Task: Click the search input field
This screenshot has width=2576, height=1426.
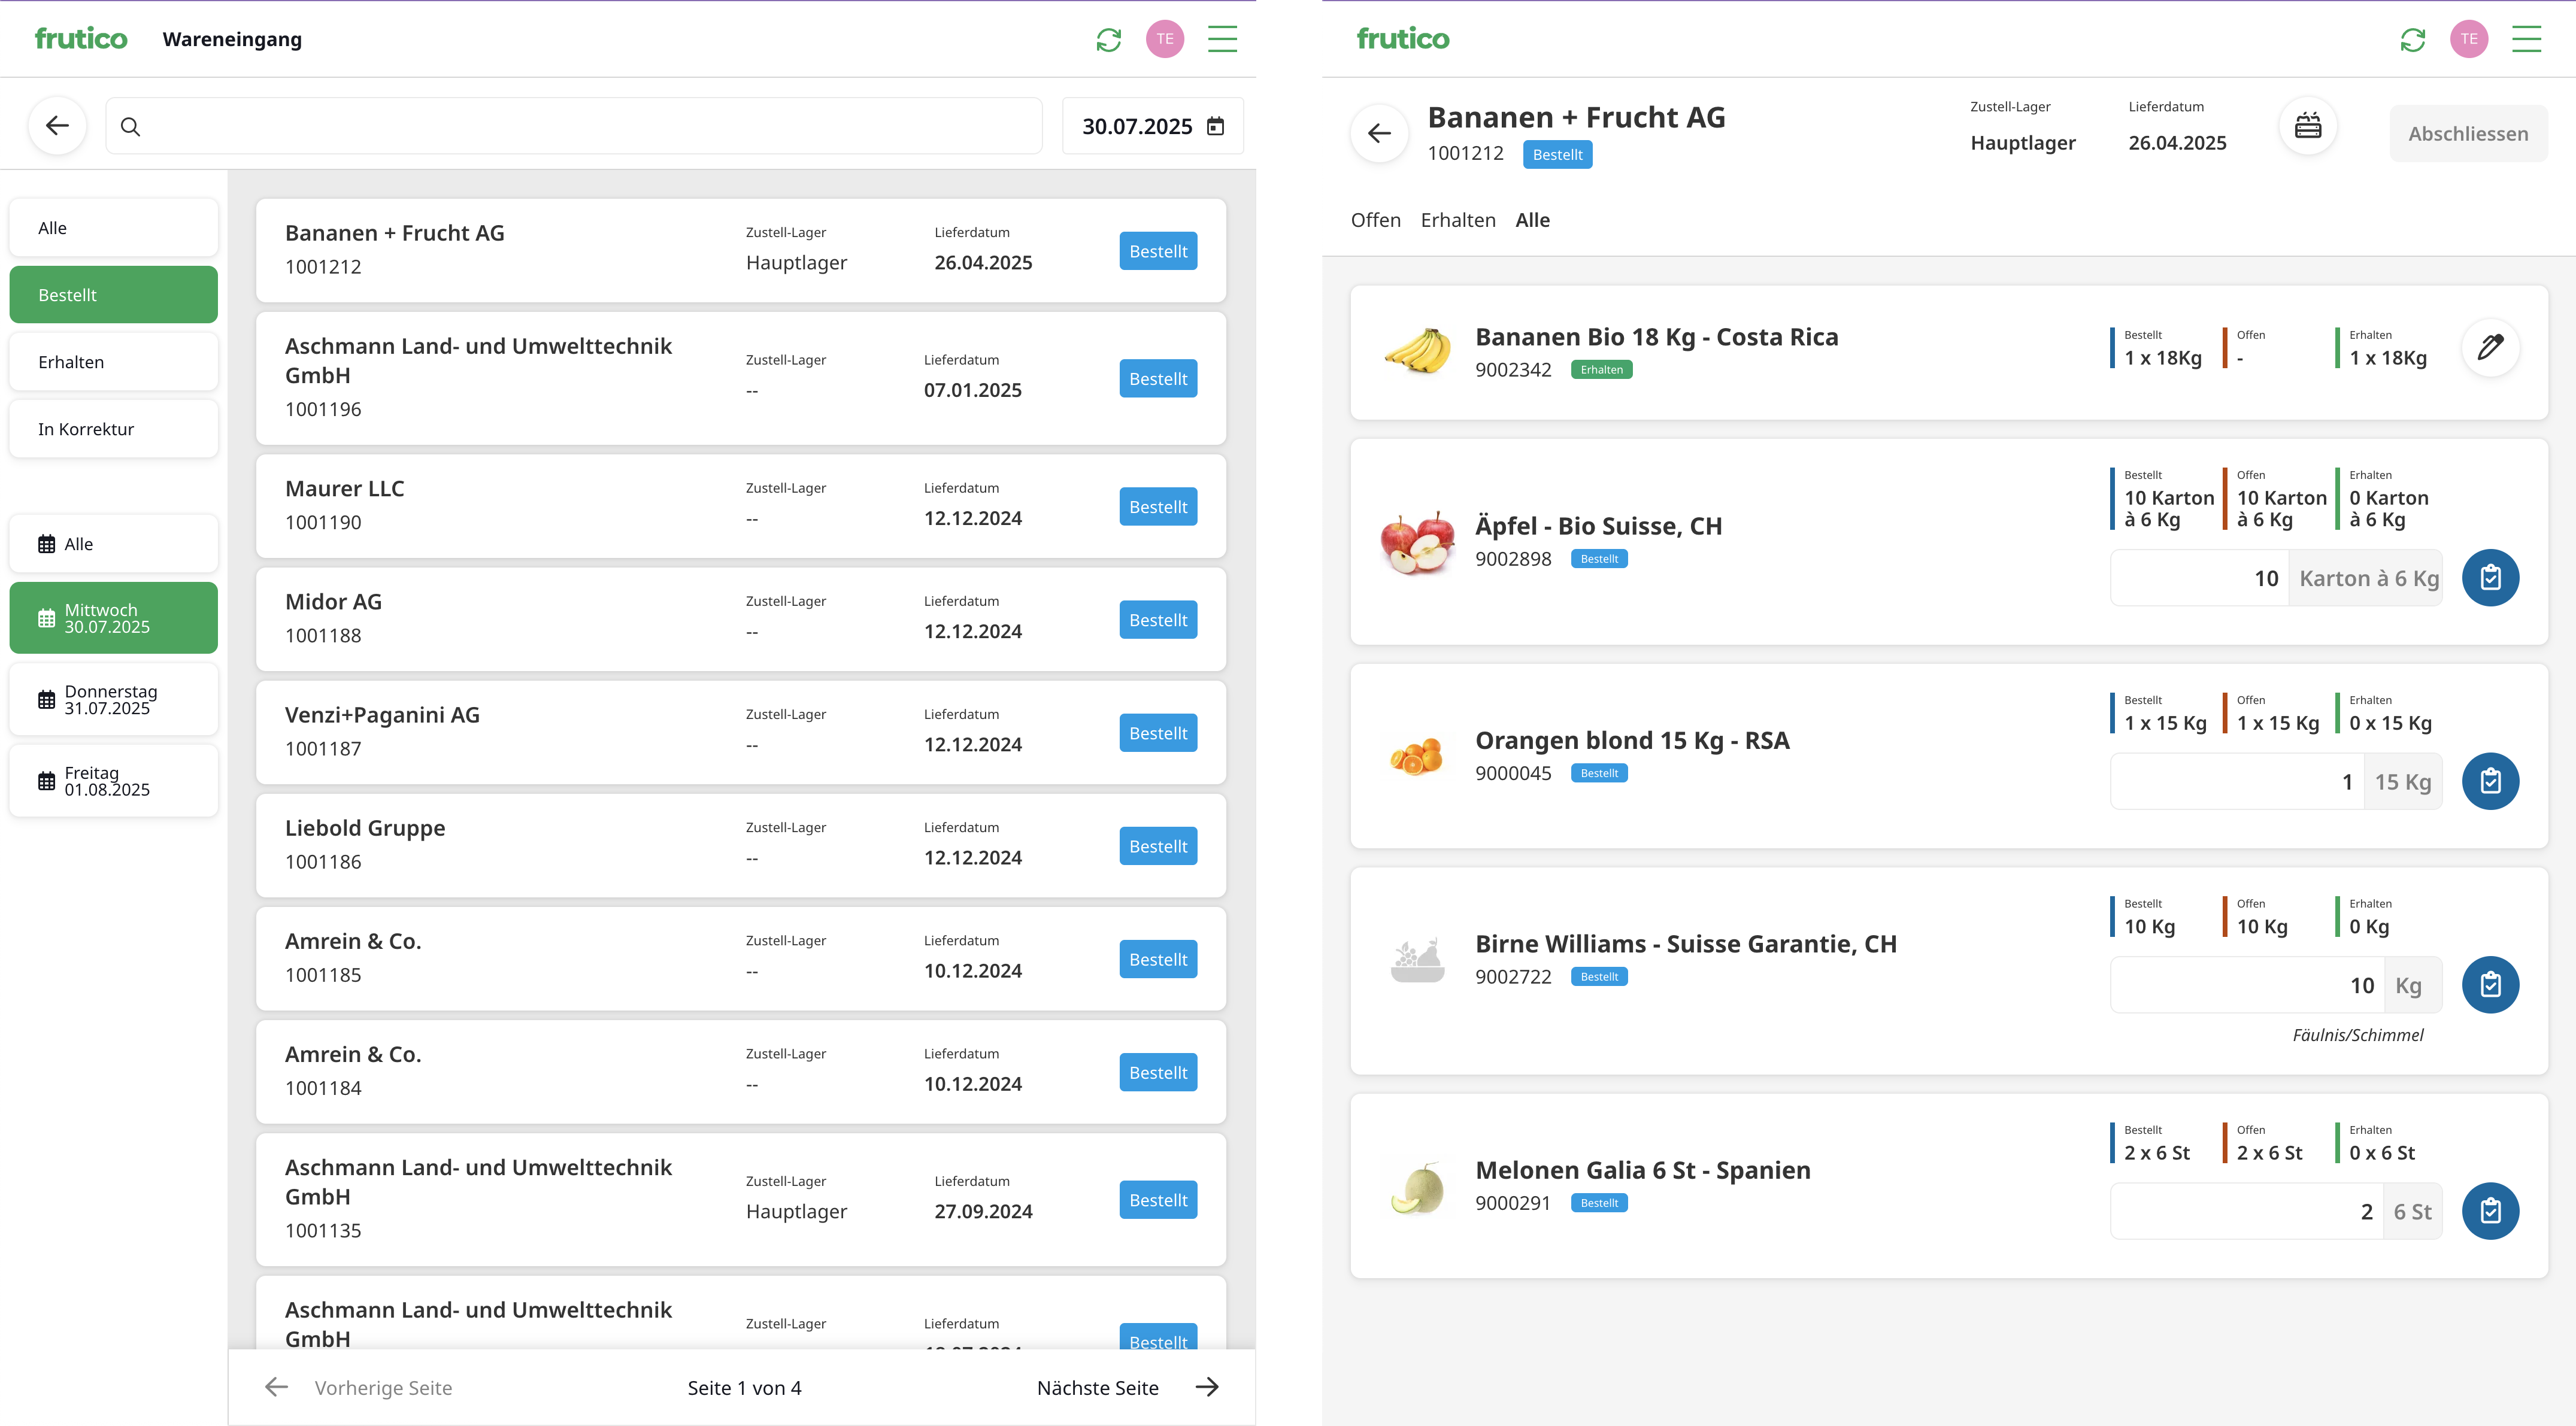Action: coord(574,126)
